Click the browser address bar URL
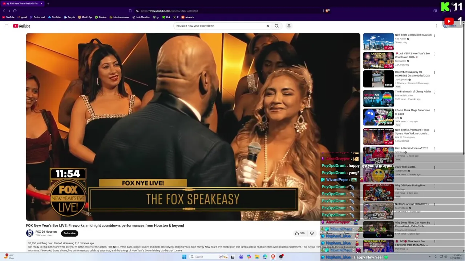This screenshot has width=465, height=261. coord(170,11)
